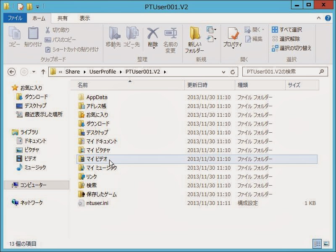Select the 保存したゲーム folder icon
Image resolution: width=336 pixels, height=252 pixels.
pos(81,194)
